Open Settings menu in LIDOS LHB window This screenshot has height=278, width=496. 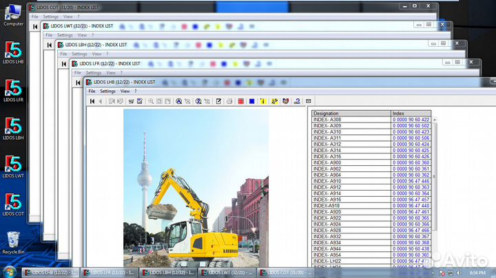(x=107, y=91)
